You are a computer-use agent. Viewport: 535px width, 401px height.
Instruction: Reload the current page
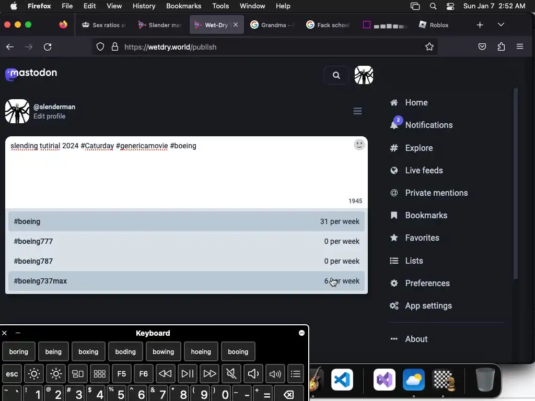48,47
